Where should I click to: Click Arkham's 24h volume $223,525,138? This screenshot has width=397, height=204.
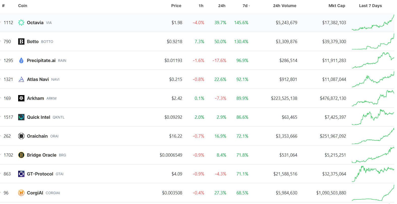pos(284,98)
